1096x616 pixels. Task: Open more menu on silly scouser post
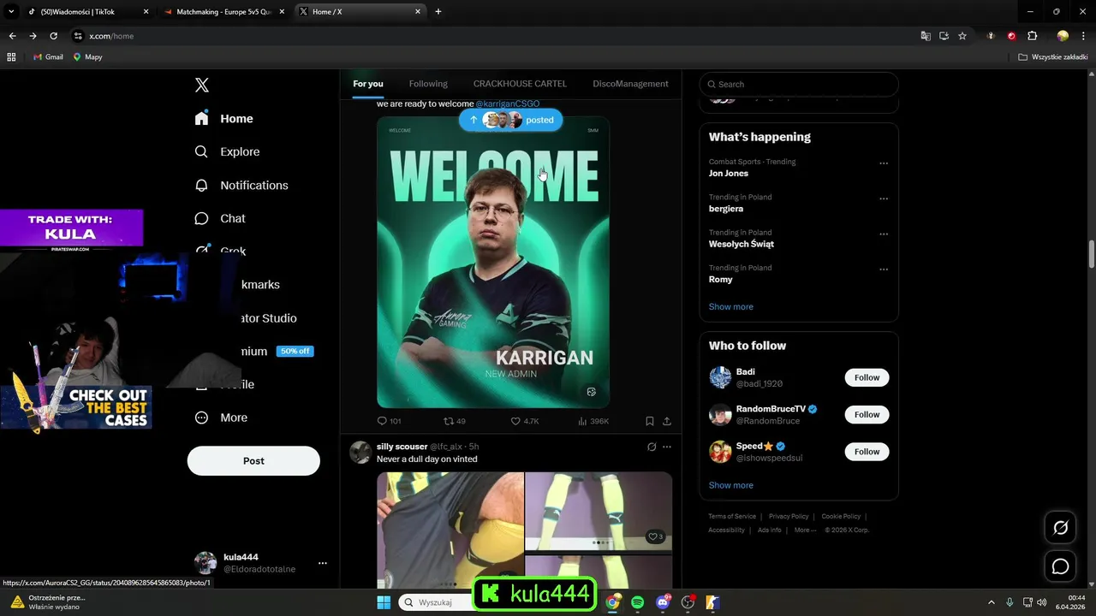(667, 447)
